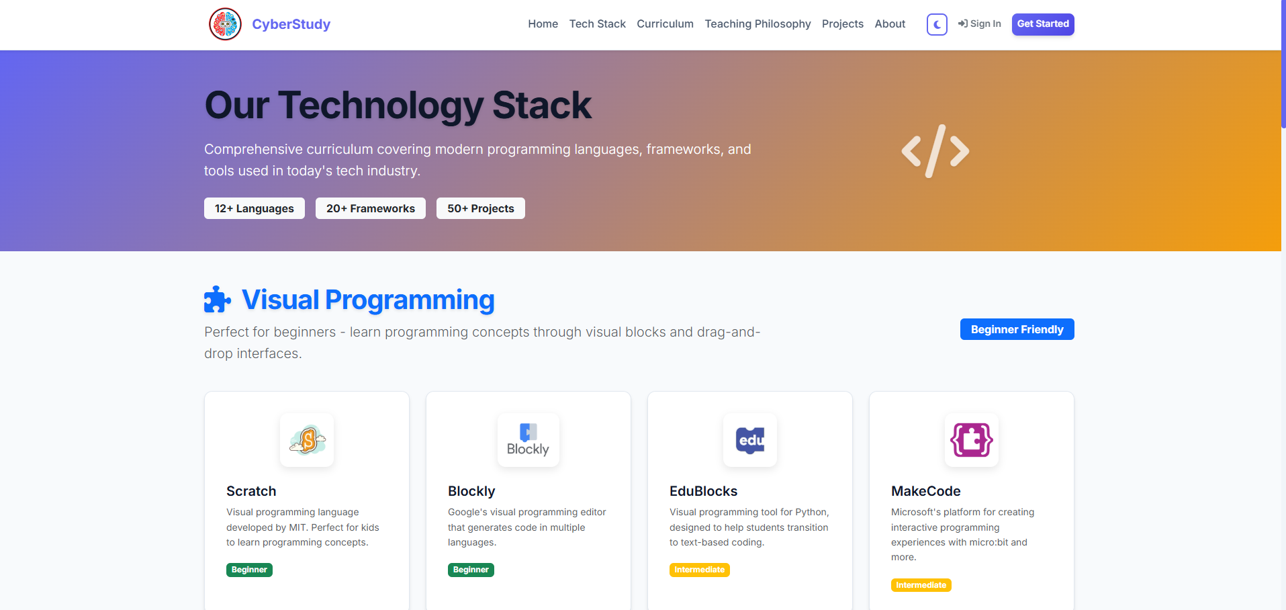
Task: Open the Sign In link
Action: coord(980,24)
